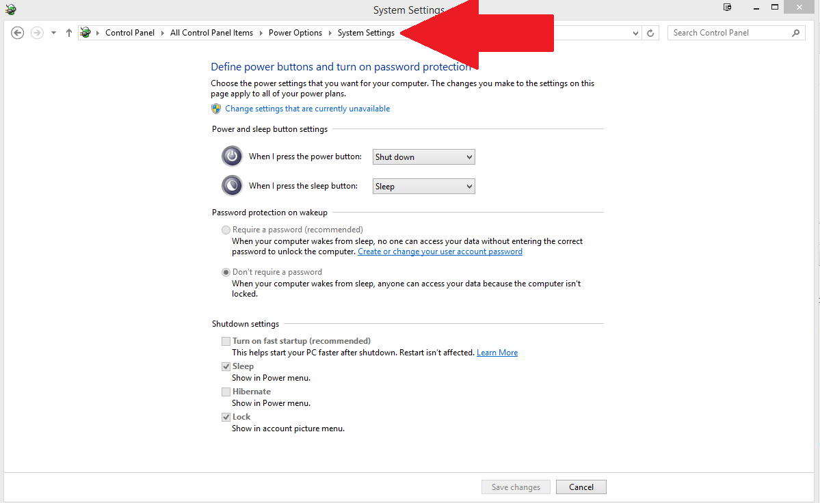Screen dimensions: 820x503
Task: Toggle the Hibernate checkbox
Action: 226,392
